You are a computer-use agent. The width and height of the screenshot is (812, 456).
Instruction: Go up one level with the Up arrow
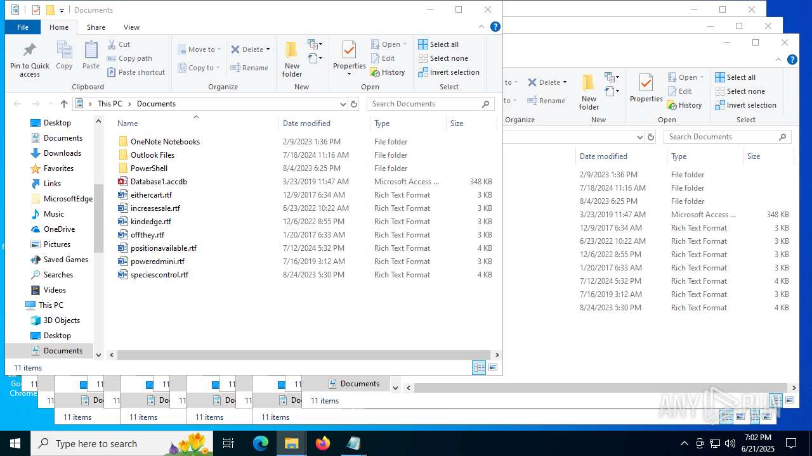[63, 104]
